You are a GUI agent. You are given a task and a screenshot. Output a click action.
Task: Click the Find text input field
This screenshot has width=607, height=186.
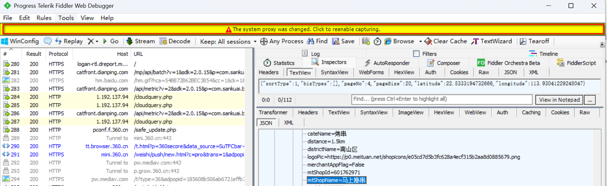(442, 99)
